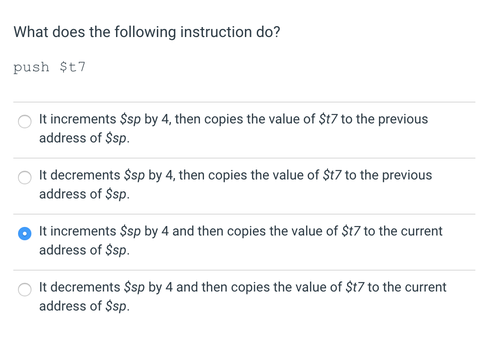483x339 pixels.
Task: Choose the last answer about decrementing $sp
Action: (x=25, y=290)
